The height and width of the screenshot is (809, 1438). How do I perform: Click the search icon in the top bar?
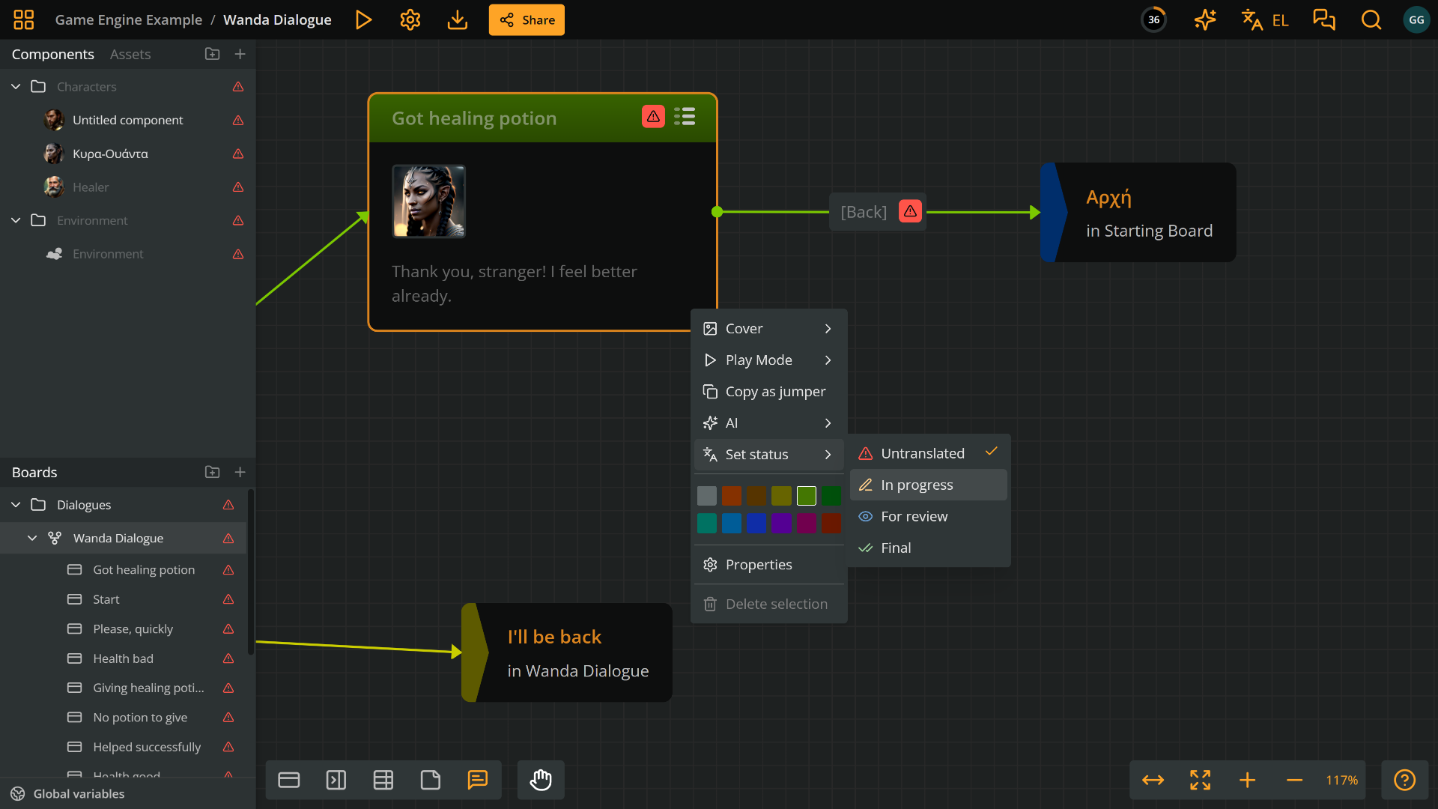pos(1371,19)
